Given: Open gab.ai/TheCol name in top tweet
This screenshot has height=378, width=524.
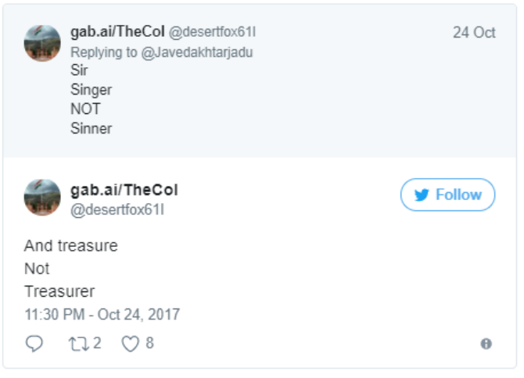Looking at the screenshot, I should coord(117,32).
